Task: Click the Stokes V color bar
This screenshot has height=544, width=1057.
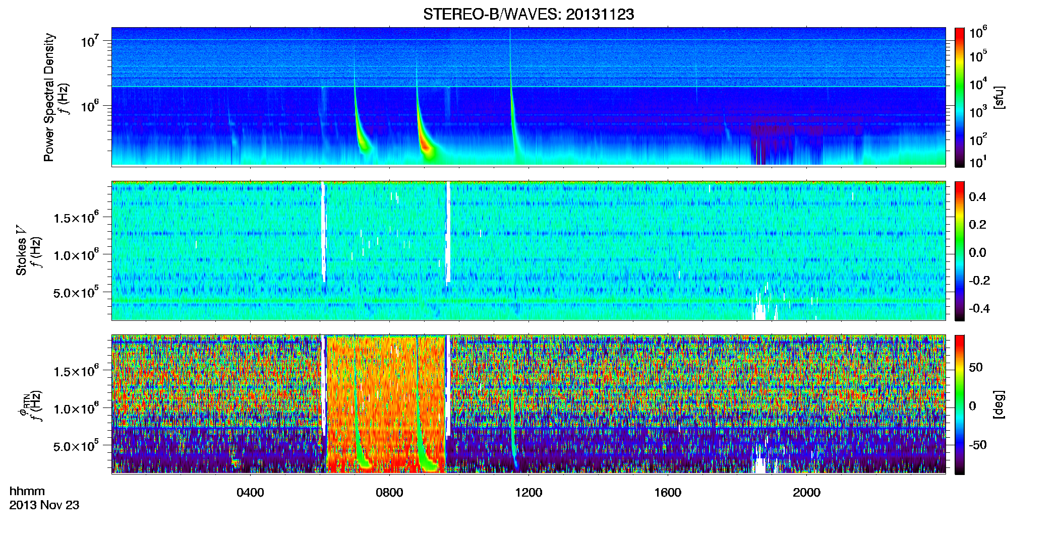Action: [960, 251]
